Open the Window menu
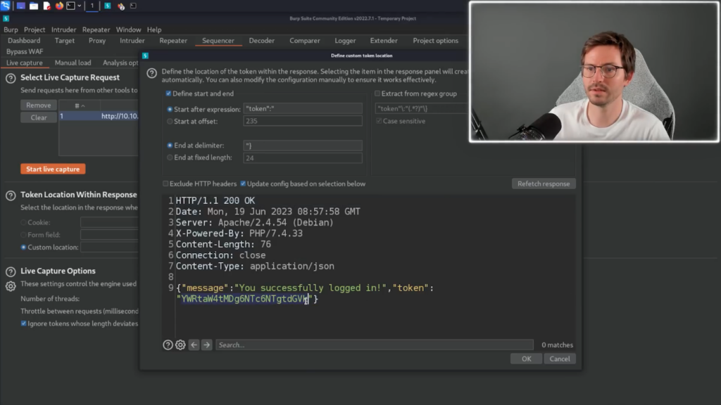This screenshot has width=721, height=405. tap(128, 30)
